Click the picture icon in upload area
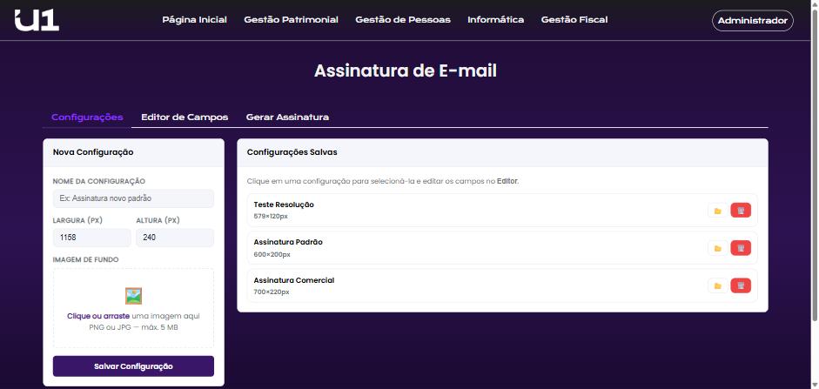This screenshot has width=819, height=389. 134,296
